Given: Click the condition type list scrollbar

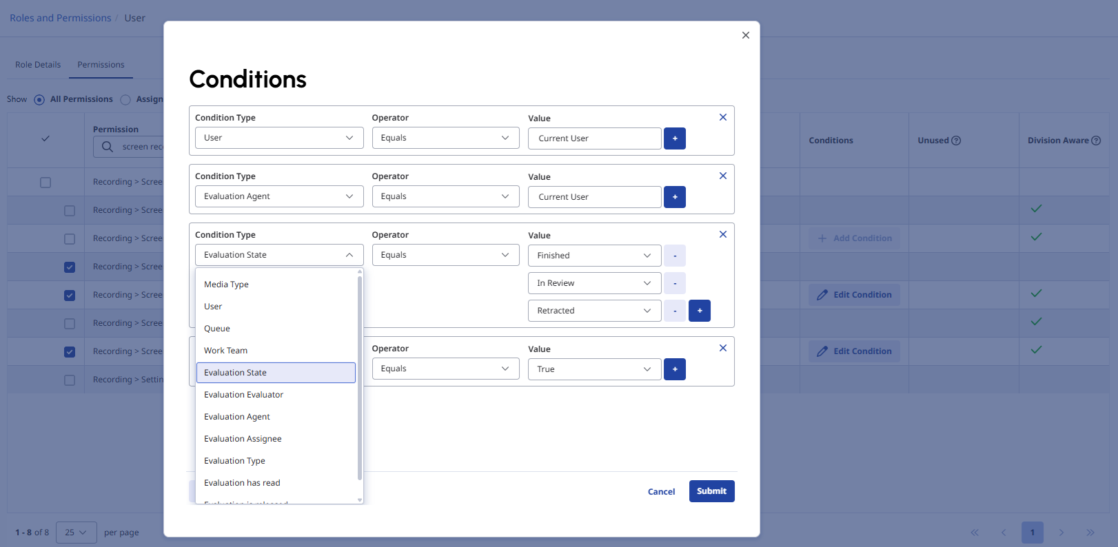Looking at the screenshot, I should [360, 379].
